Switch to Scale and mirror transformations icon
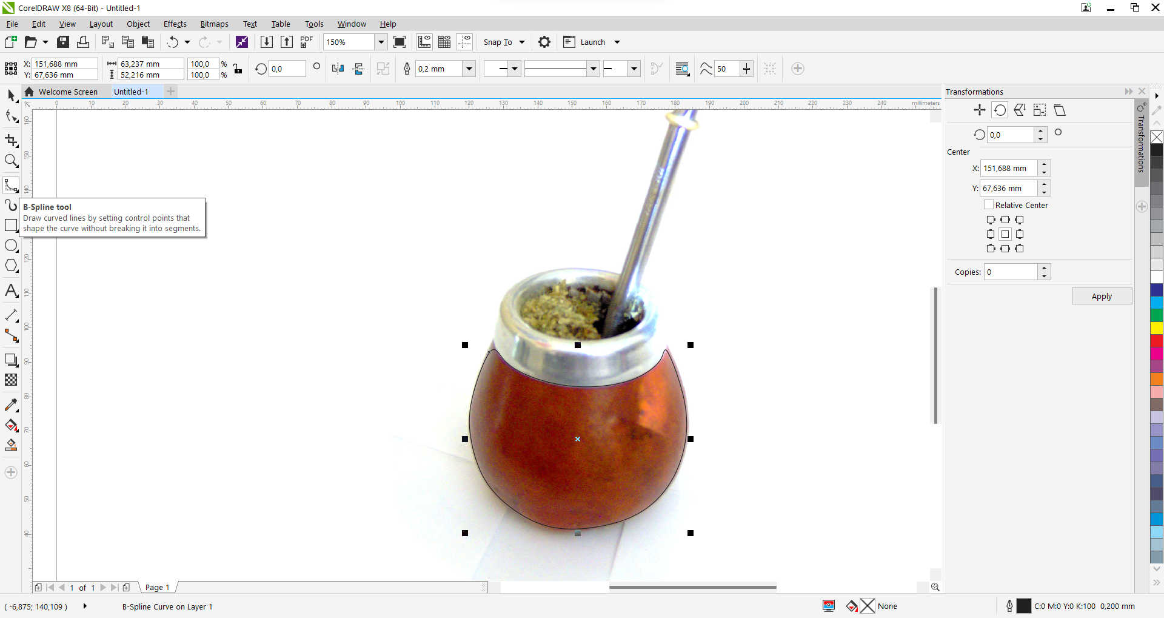The height and width of the screenshot is (618, 1164). (1020, 110)
